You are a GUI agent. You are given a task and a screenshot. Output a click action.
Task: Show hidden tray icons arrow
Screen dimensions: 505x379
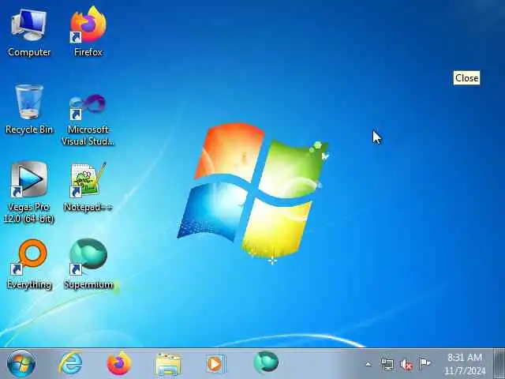coord(368,365)
